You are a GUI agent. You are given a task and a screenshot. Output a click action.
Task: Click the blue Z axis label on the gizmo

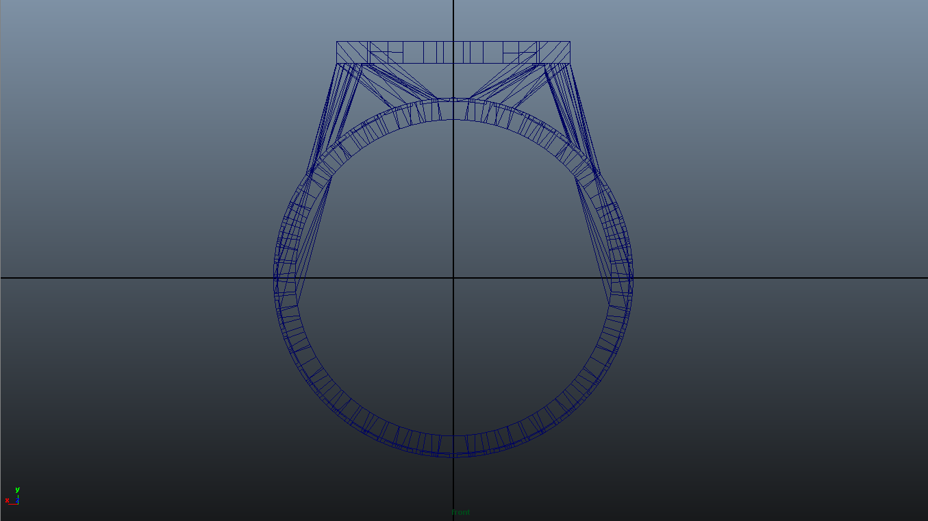[x=19, y=499]
